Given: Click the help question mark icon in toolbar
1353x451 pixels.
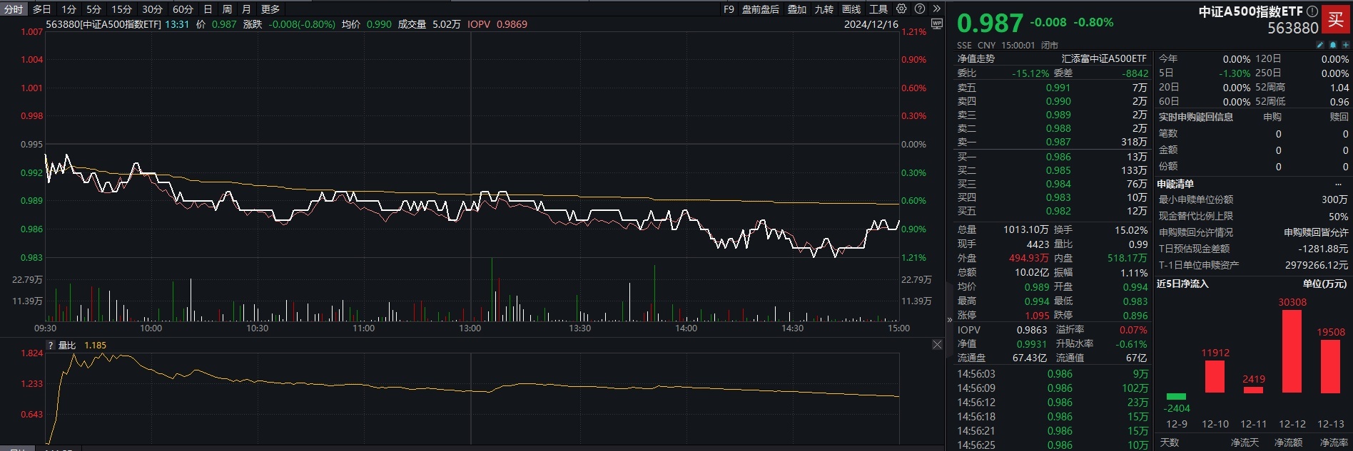Looking at the screenshot, I should pyautogui.click(x=920, y=9).
